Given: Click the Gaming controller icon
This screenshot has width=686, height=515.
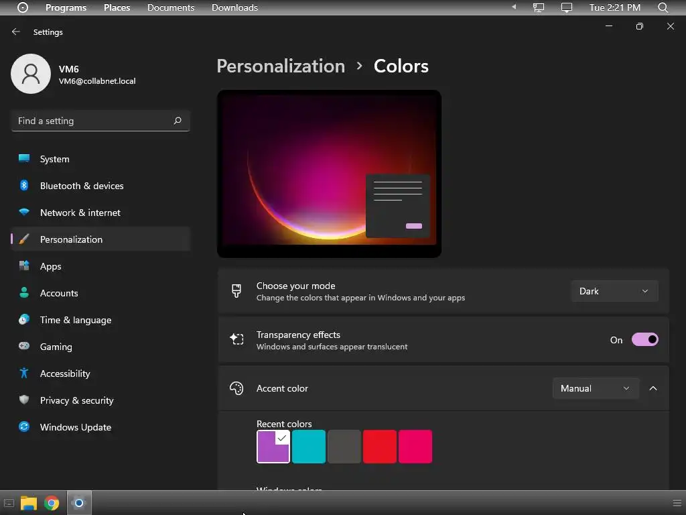Looking at the screenshot, I should (x=24, y=346).
